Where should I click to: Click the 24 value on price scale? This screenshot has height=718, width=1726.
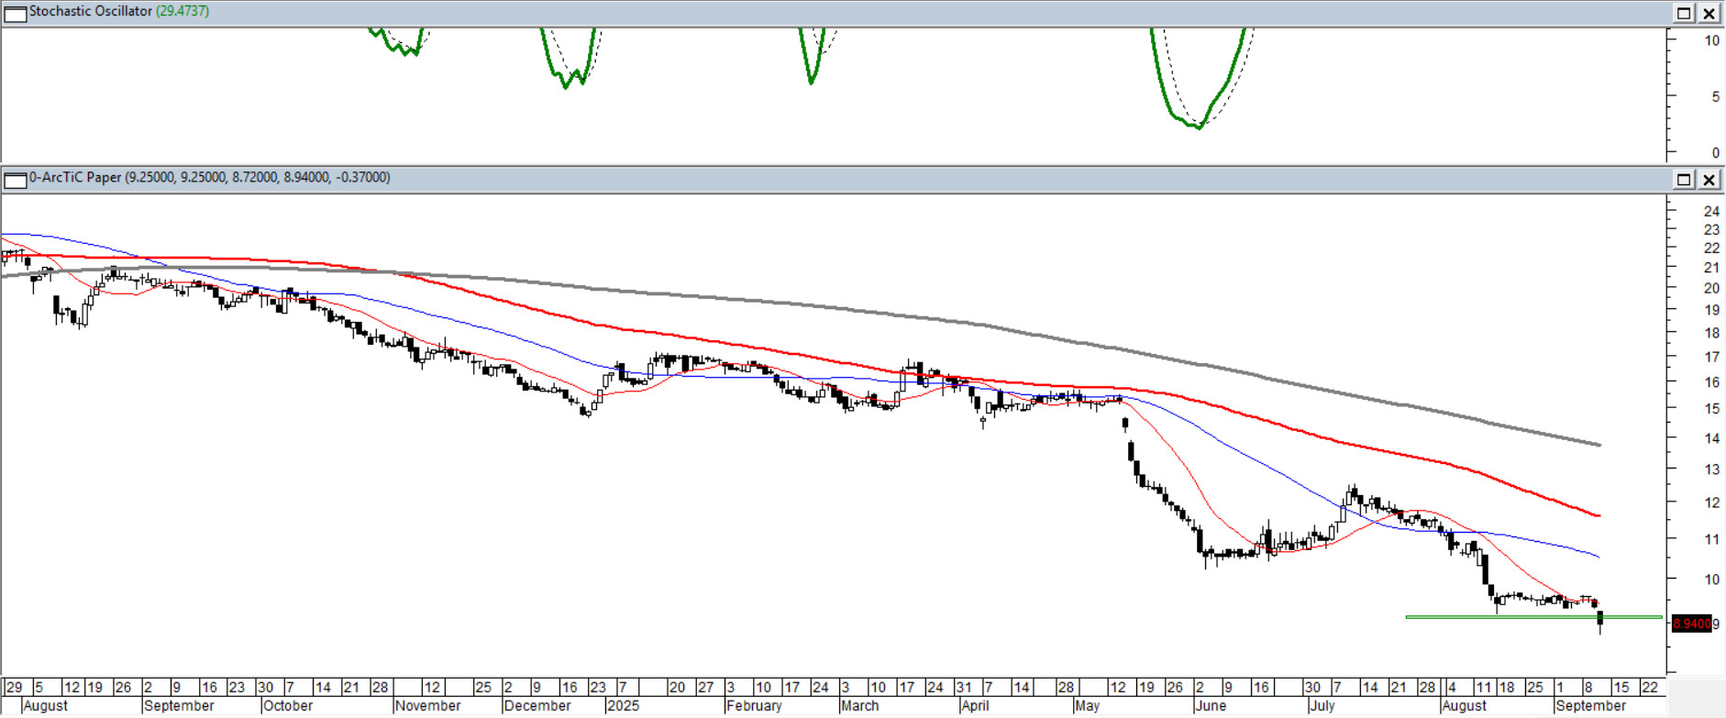click(1711, 211)
